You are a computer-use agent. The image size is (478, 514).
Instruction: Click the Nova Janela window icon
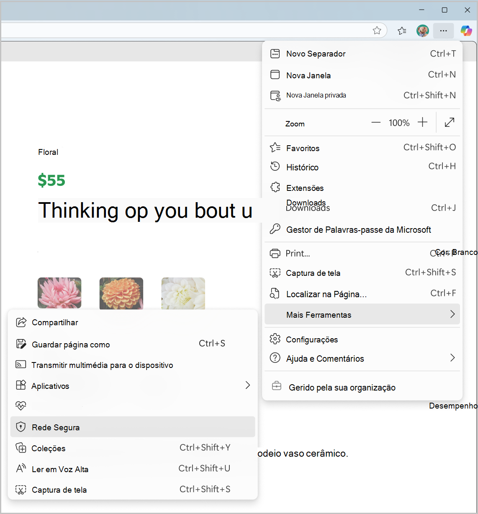pos(275,75)
